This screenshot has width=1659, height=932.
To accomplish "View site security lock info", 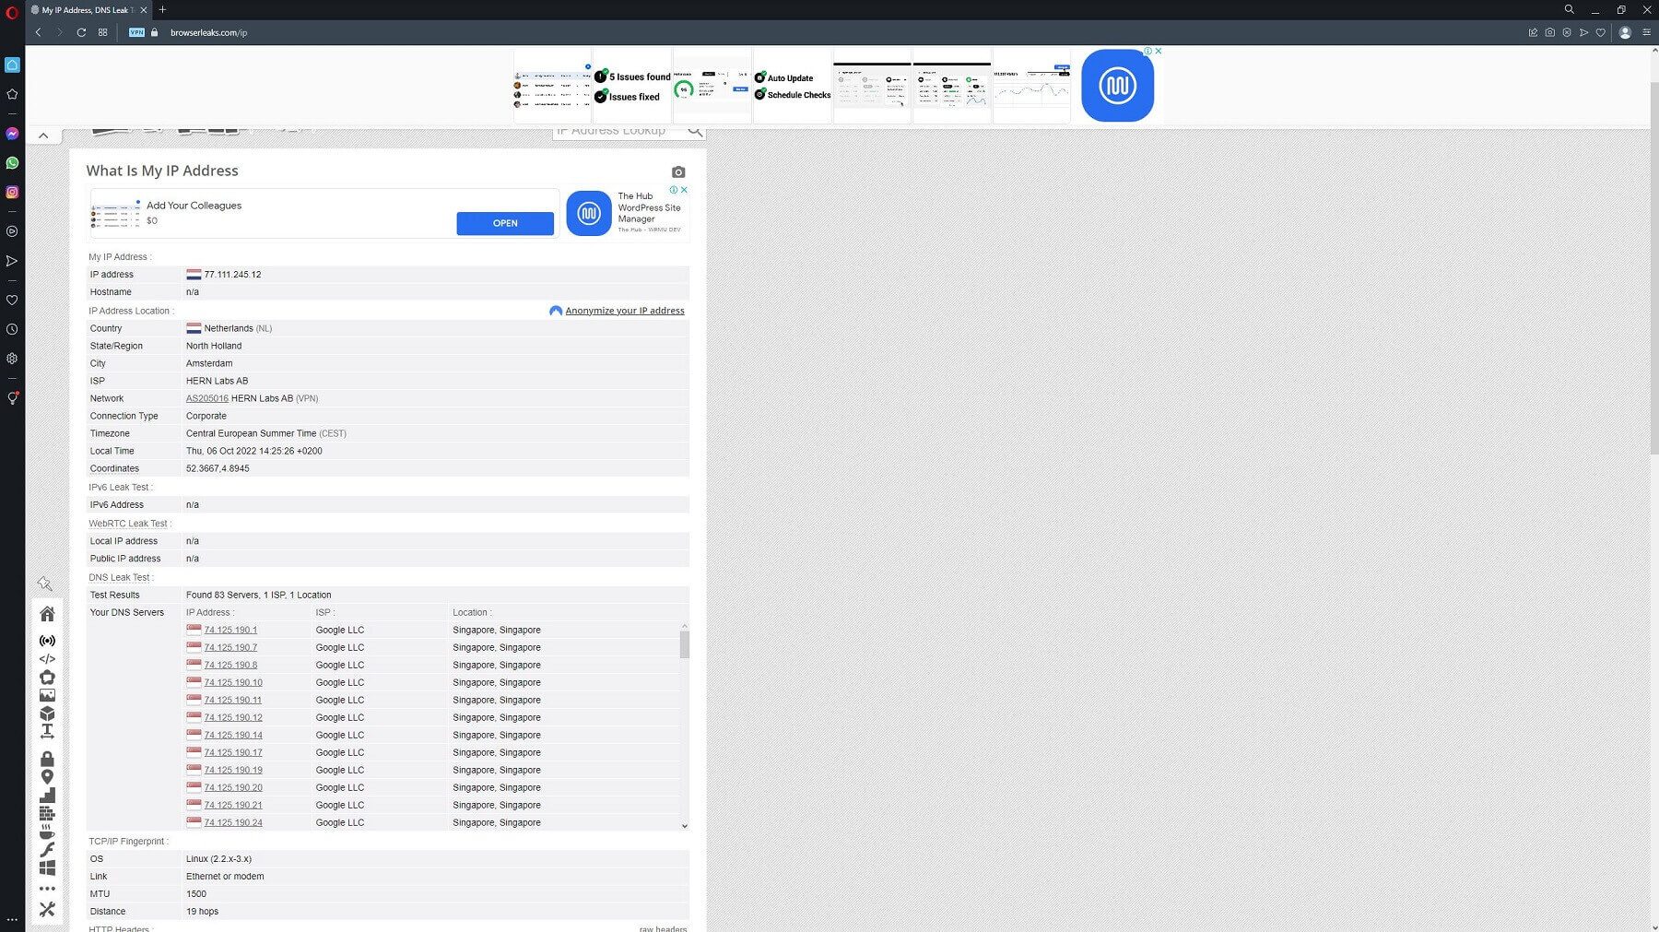I will [155, 32].
